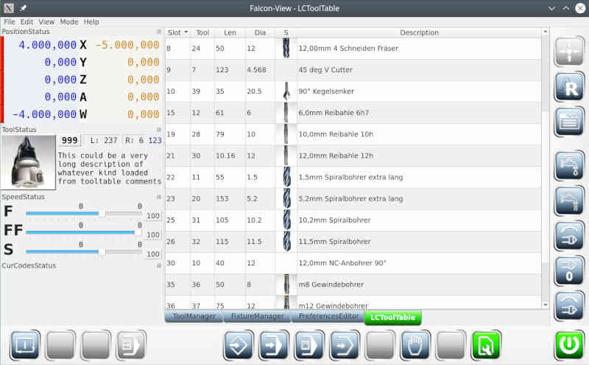This screenshot has height=365, width=589.
Task: Select the '45 deg V Cutter' row
Action: (x=353, y=70)
